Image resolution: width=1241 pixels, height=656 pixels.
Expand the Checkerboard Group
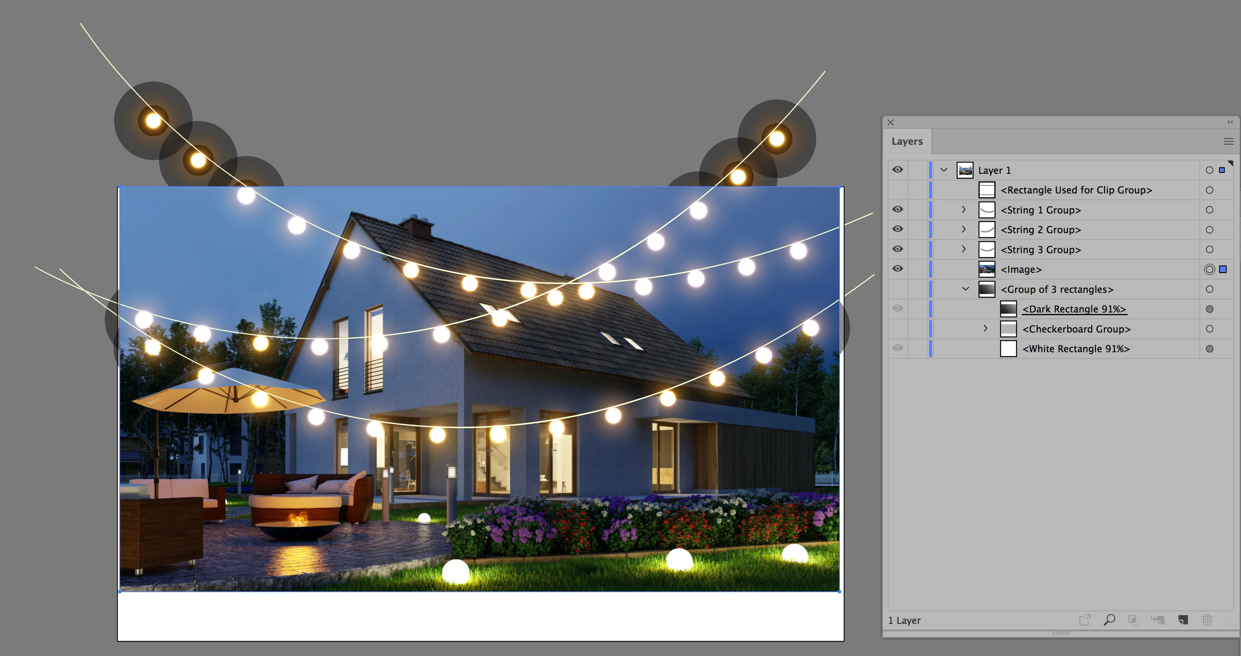985,329
